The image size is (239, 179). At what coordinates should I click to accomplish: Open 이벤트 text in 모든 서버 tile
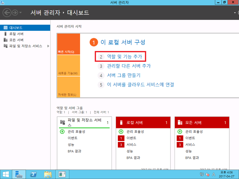(x=190, y=138)
